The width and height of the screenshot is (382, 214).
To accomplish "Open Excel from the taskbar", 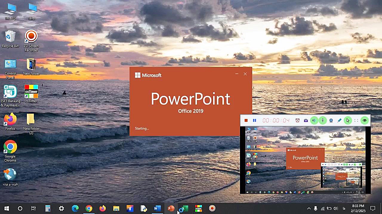I will click(x=185, y=208).
